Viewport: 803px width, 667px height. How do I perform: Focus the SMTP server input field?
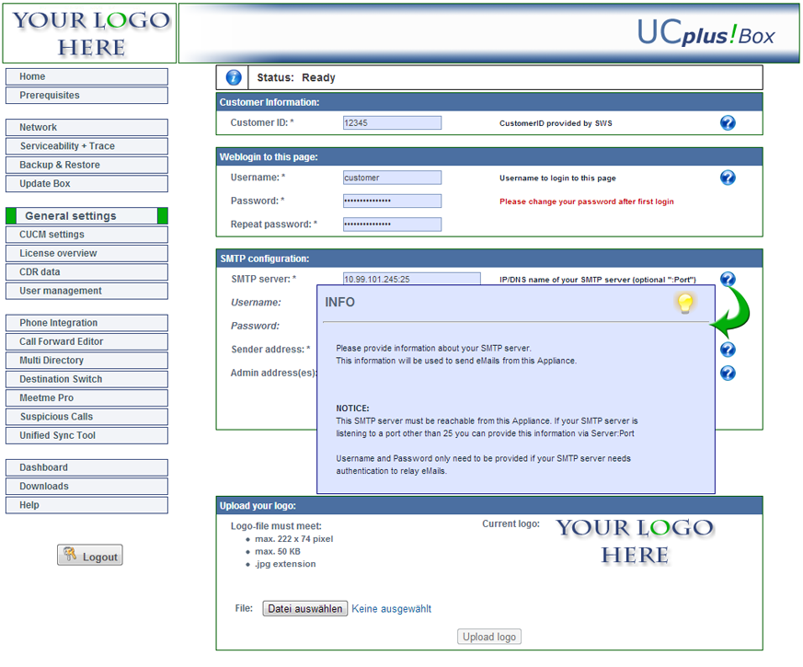(x=412, y=279)
